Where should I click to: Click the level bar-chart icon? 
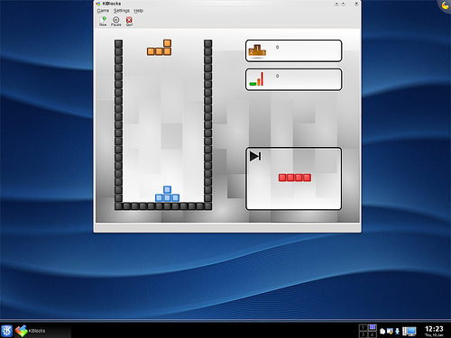point(257,79)
